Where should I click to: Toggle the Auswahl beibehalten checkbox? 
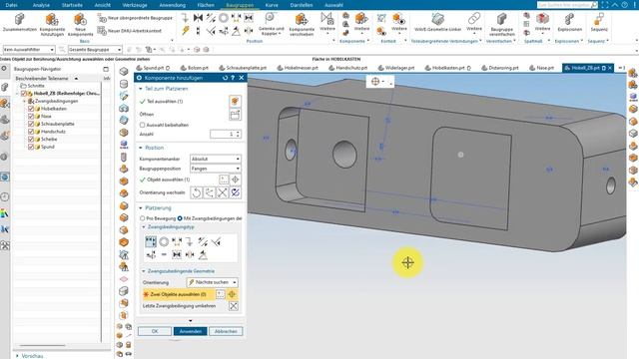(142, 125)
